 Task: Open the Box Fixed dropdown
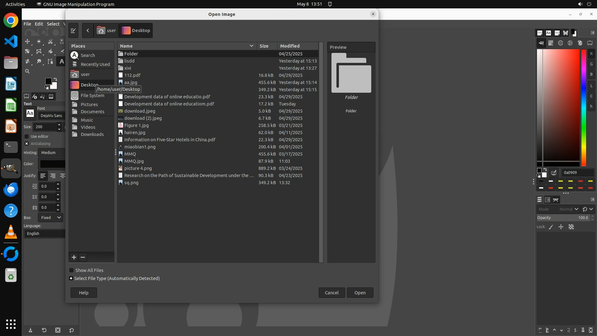pos(50,217)
